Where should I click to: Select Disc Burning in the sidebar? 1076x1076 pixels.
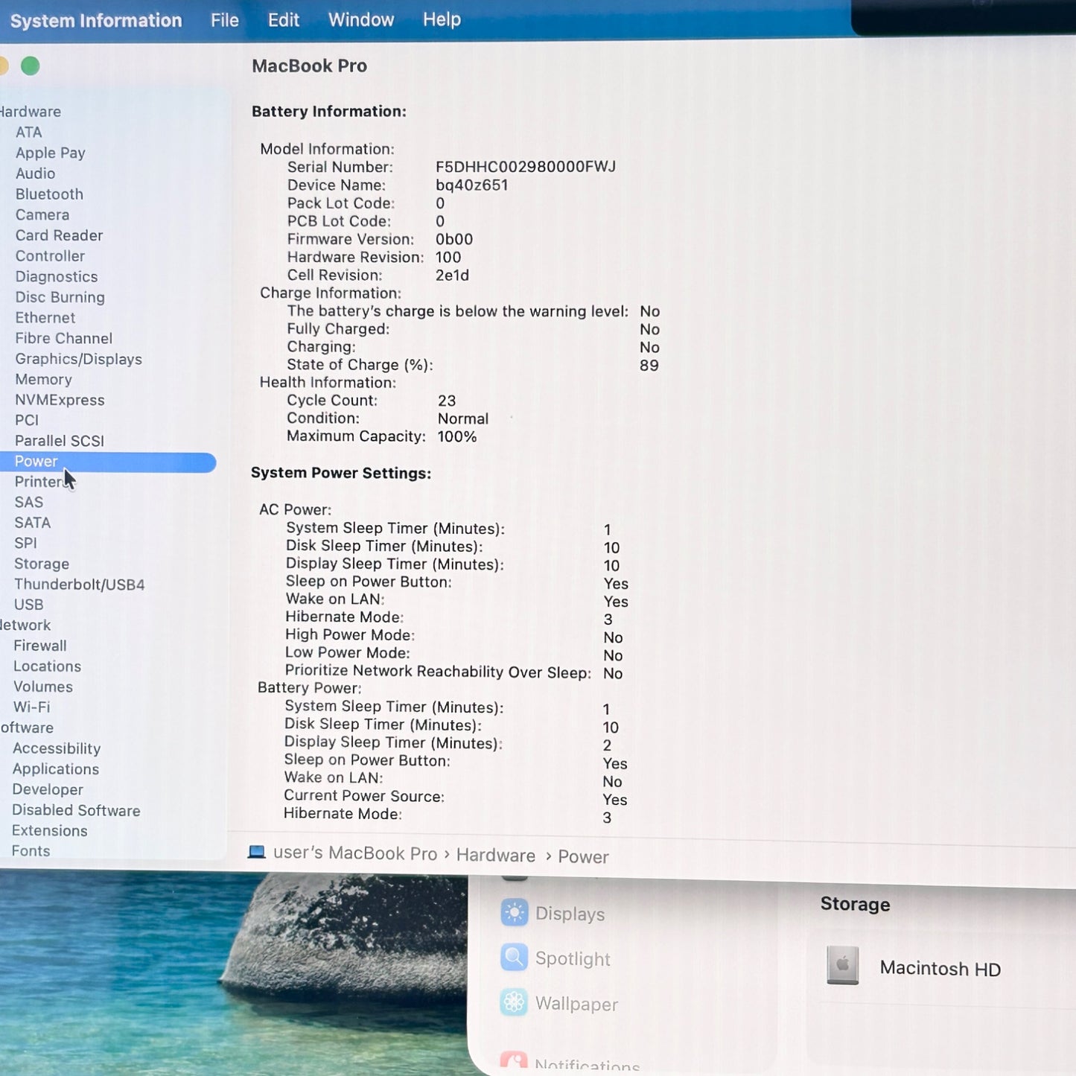point(60,297)
